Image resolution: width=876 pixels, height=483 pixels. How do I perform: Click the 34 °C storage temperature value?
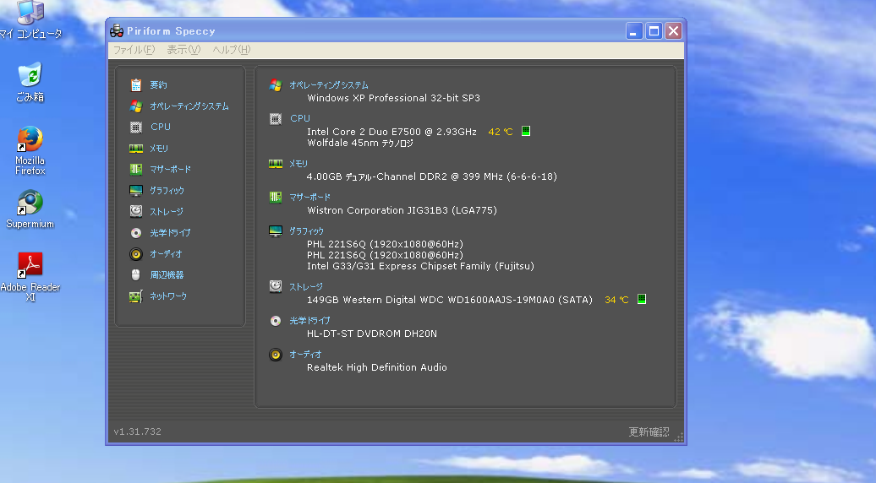(616, 300)
